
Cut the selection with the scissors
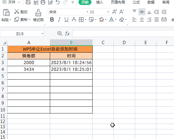coord(17,12)
